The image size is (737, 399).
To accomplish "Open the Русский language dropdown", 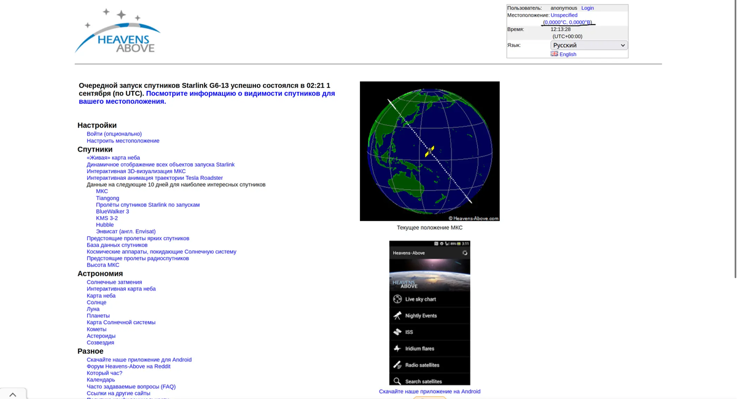I will click(589, 45).
